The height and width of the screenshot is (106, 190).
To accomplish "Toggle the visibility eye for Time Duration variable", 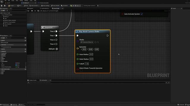I will [x=26, y=67].
